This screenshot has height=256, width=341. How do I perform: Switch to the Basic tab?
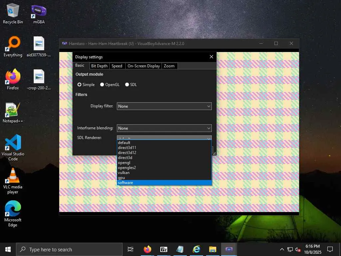point(80,65)
